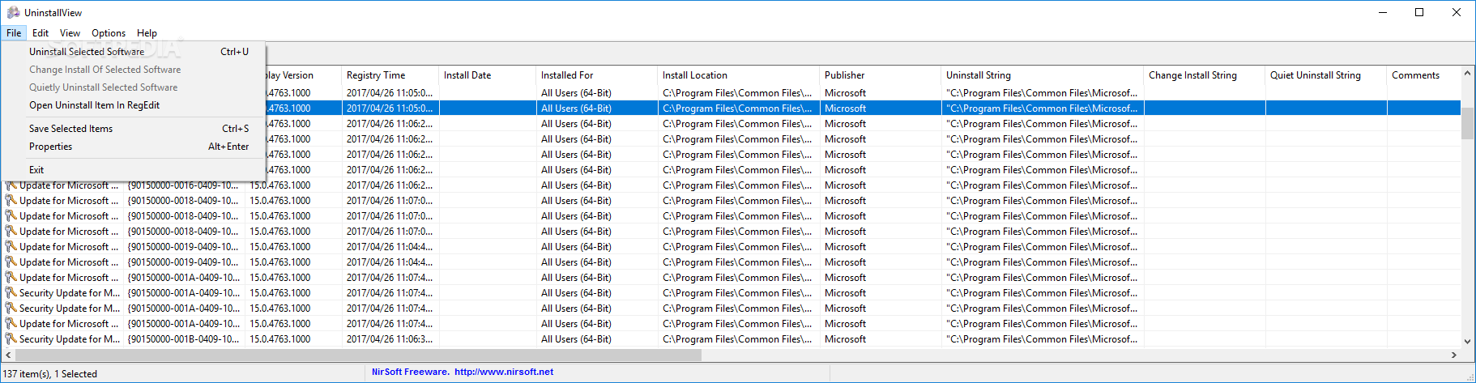This screenshot has width=1476, height=383.
Task: Click registry time cell 2017/04/26 11:06:3...
Action: pyautogui.click(x=390, y=339)
